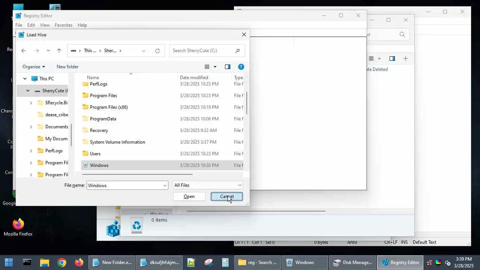Open the calculator icon on the taskbar
The width and height of the screenshot is (480, 270).
225,262
